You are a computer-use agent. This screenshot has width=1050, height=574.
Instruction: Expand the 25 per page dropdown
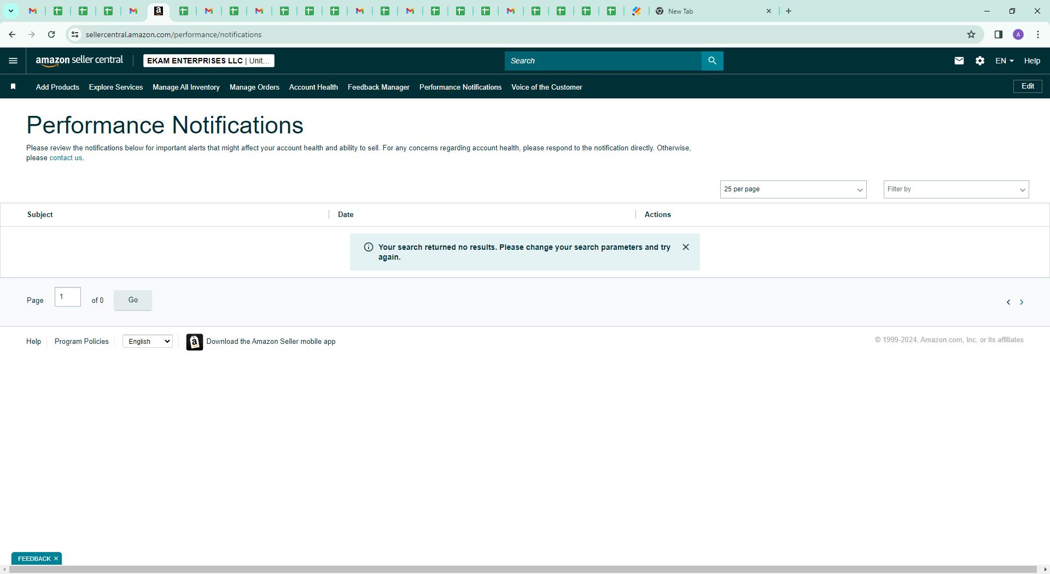(x=793, y=189)
